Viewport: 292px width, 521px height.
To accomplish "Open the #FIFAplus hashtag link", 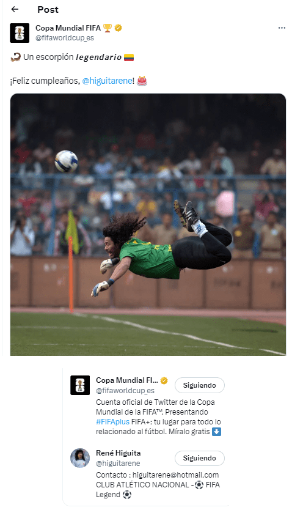I will [x=112, y=422].
